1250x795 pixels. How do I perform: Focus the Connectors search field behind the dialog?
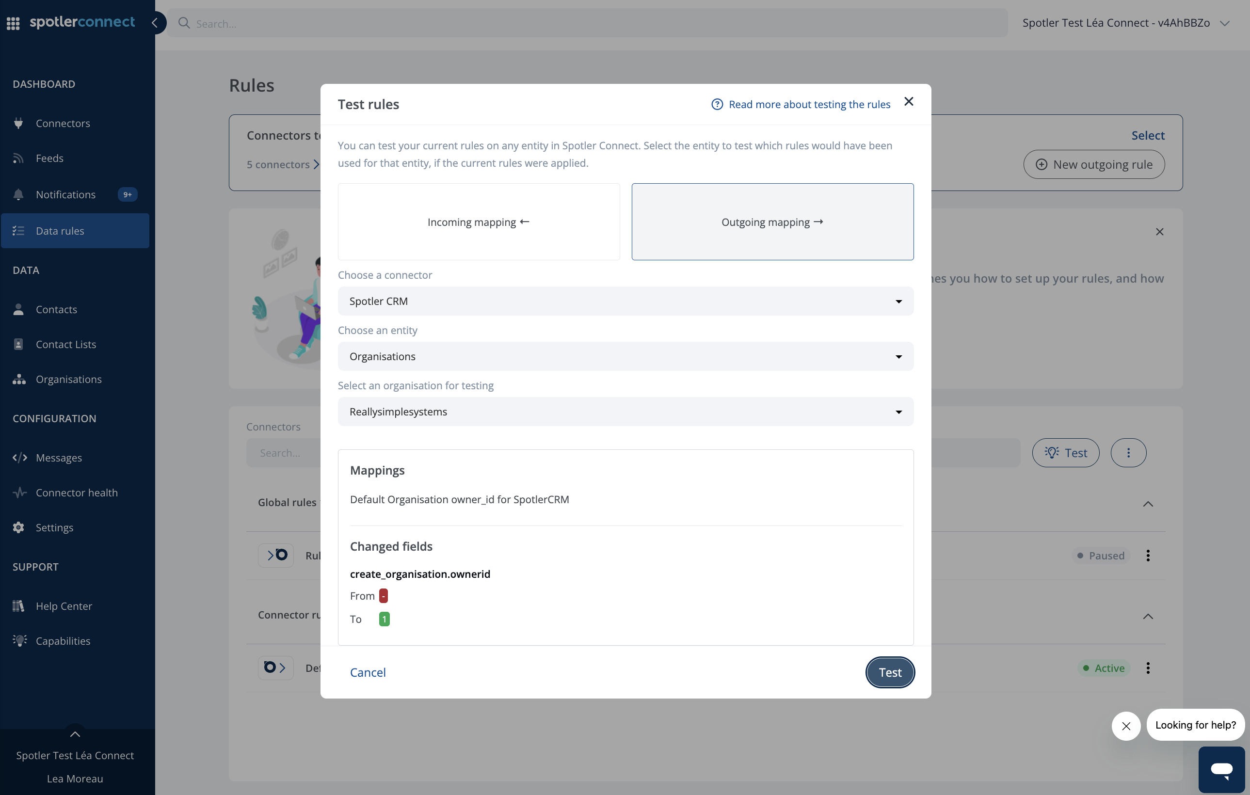(x=284, y=452)
